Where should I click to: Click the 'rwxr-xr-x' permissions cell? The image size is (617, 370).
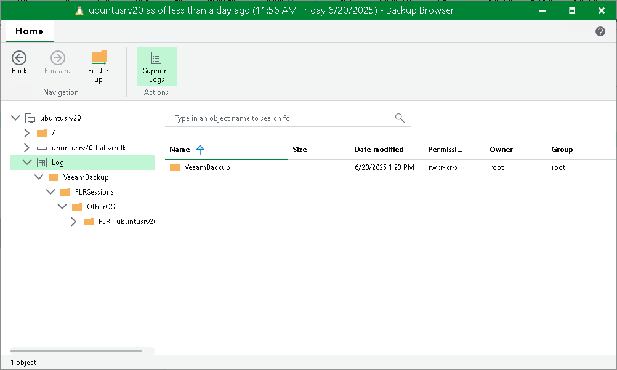443,167
